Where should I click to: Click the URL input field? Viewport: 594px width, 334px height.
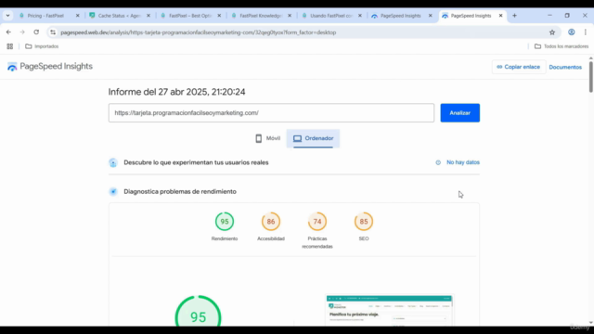click(271, 113)
